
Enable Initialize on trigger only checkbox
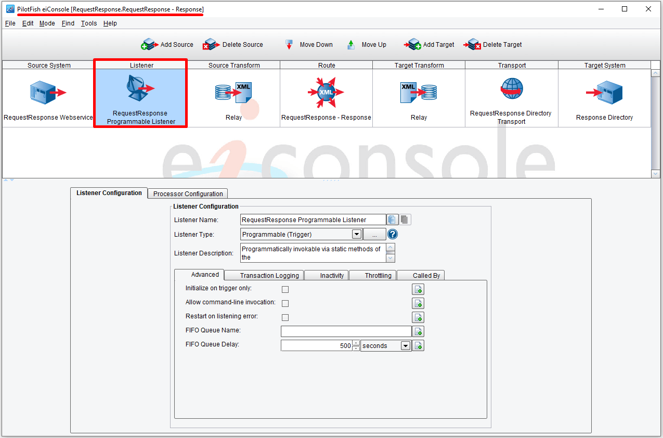(x=285, y=289)
